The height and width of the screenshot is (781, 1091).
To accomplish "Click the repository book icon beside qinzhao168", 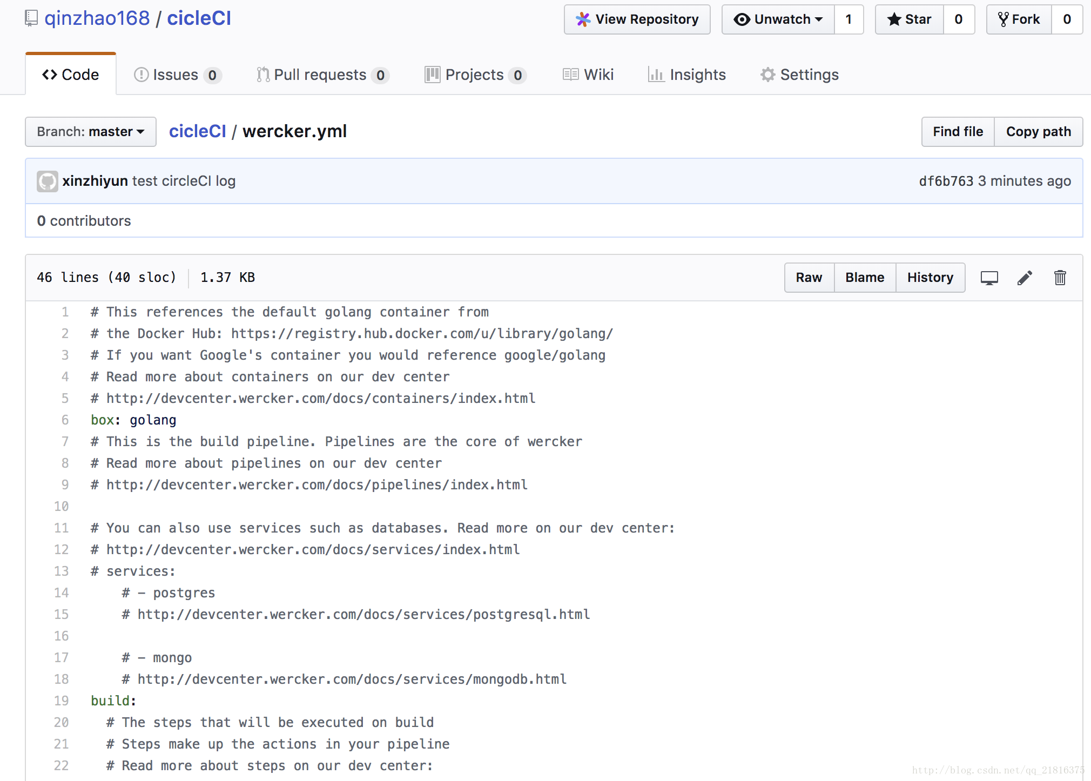I will click(31, 19).
